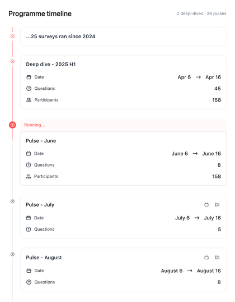Image resolution: width=235 pixels, height=302 pixels.
Task: Select the Pulse - August title
Action: (x=44, y=258)
